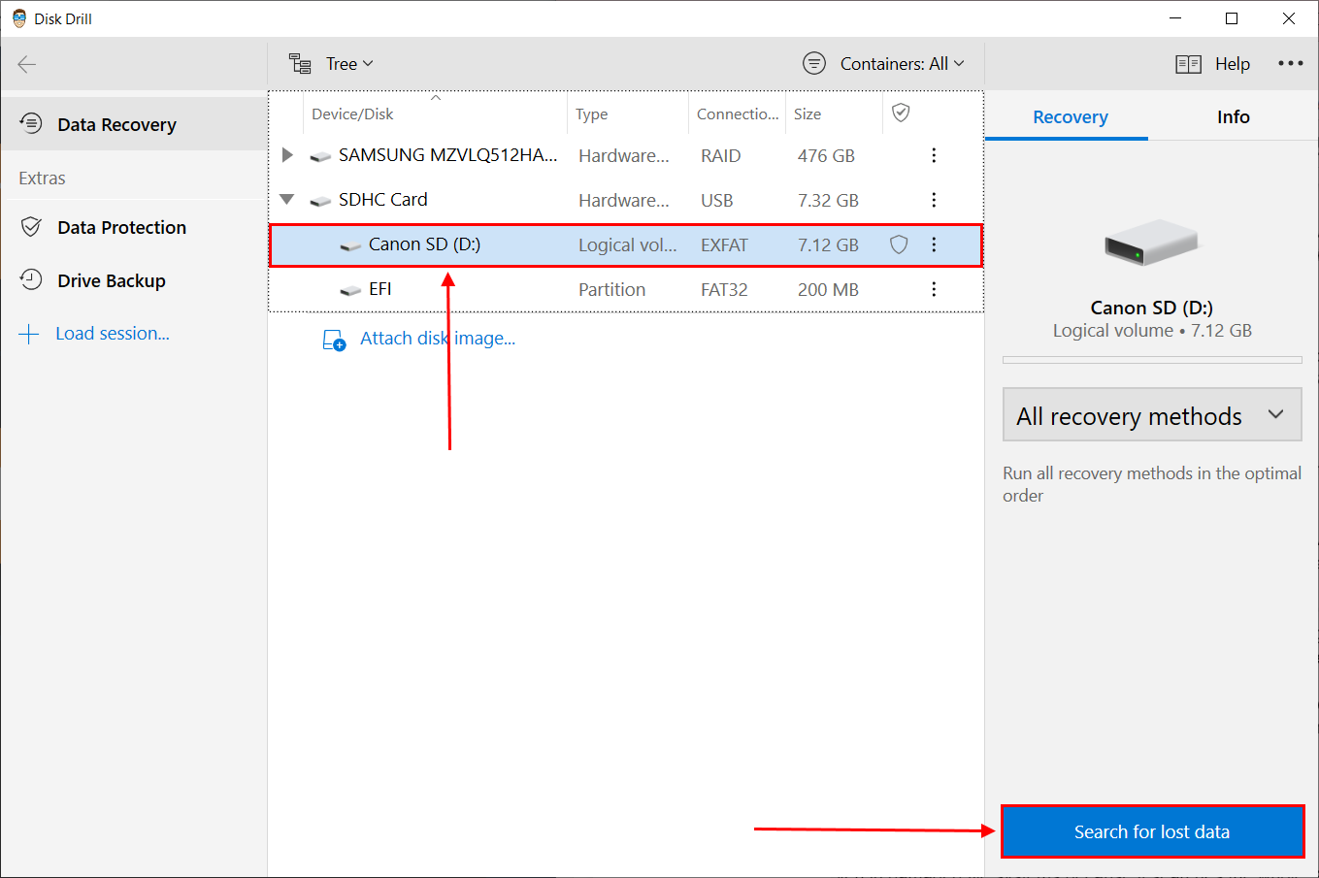
Task: Click the Help book icon
Action: point(1188,64)
